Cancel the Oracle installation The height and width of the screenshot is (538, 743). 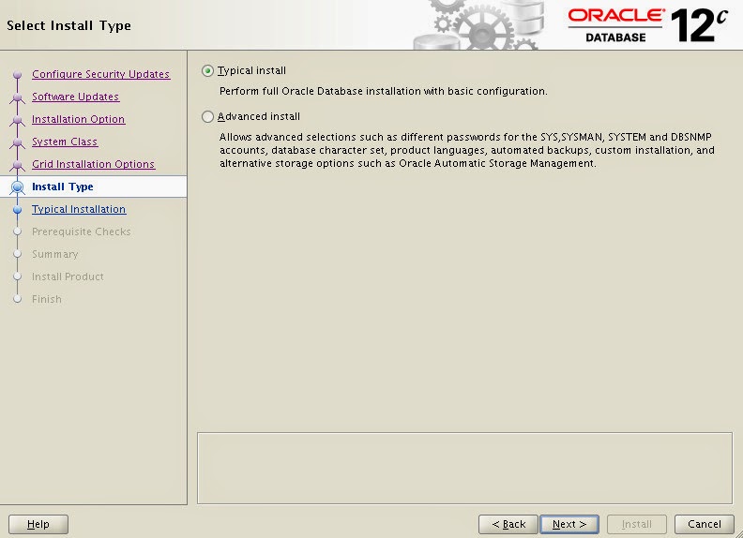point(705,524)
